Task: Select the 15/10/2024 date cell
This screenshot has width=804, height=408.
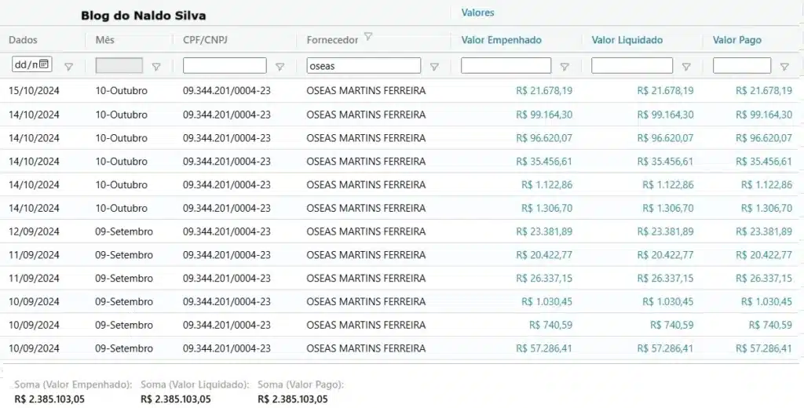Action: [x=34, y=91]
